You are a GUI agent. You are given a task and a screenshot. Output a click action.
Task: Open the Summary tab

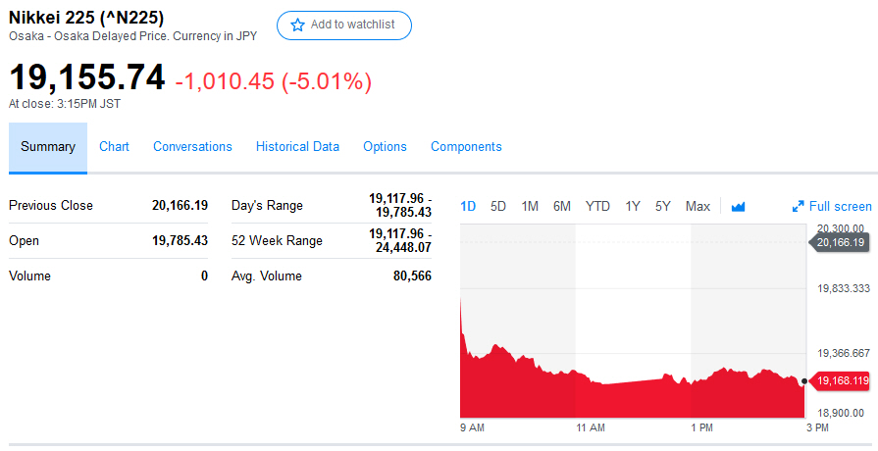pos(48,147)
